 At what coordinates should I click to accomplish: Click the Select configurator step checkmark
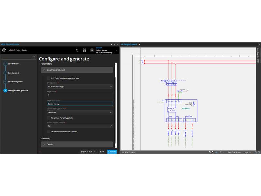5,82
